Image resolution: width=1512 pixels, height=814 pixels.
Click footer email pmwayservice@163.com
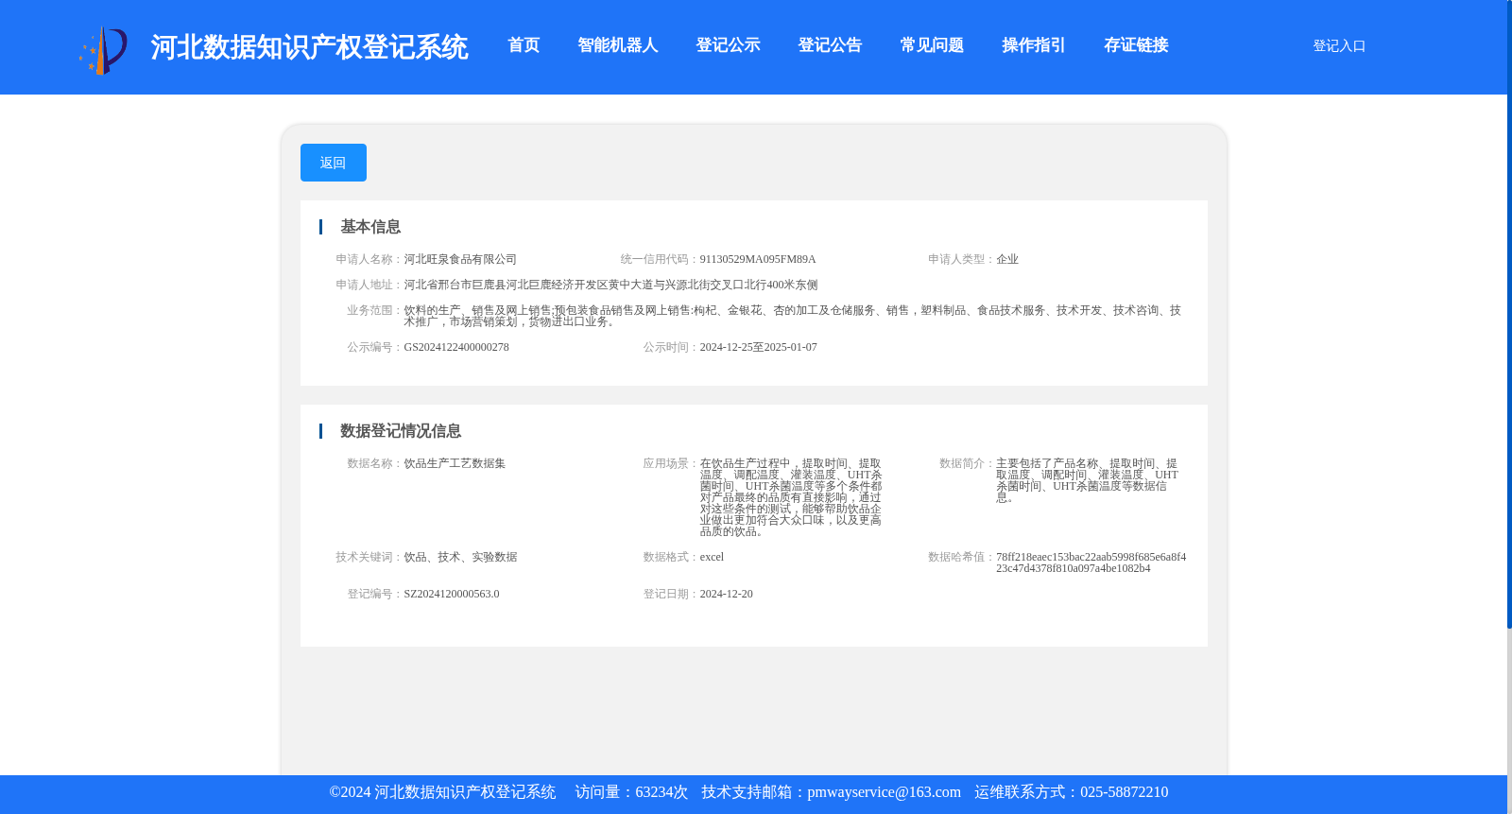tap(884, 792)
